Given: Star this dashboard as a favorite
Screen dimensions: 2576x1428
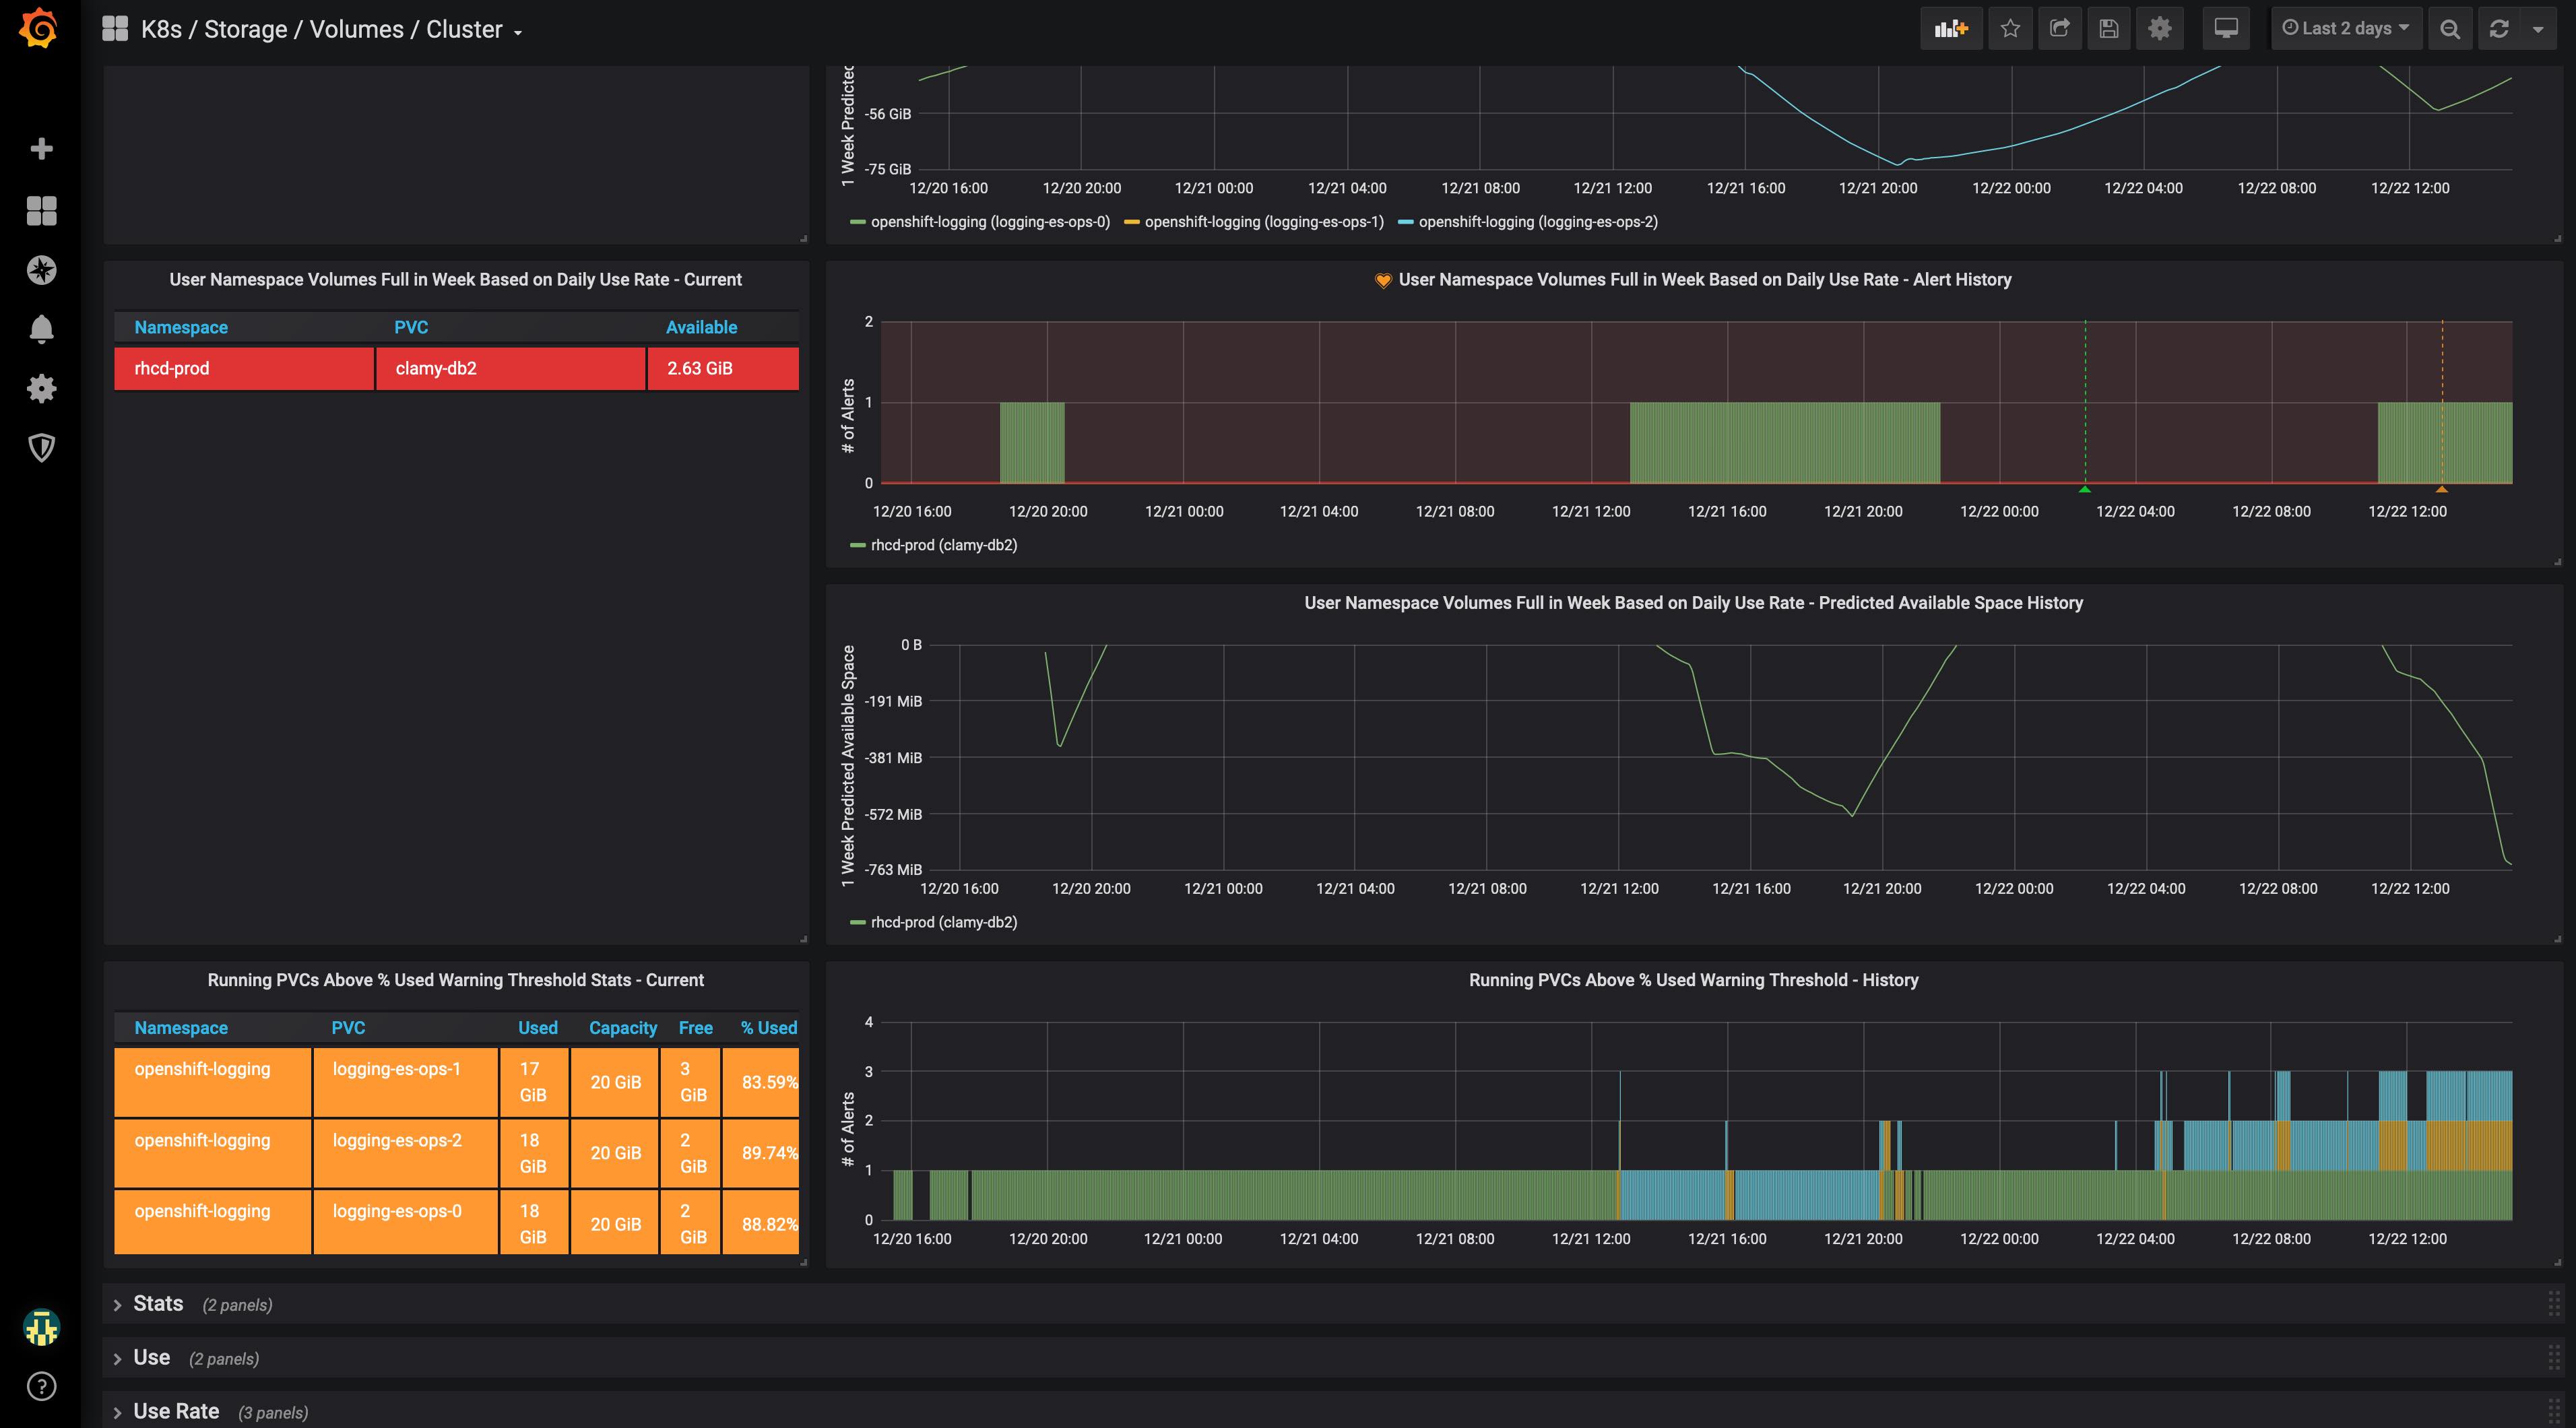Looking at the screenshot, I should tap(2010, 29).
